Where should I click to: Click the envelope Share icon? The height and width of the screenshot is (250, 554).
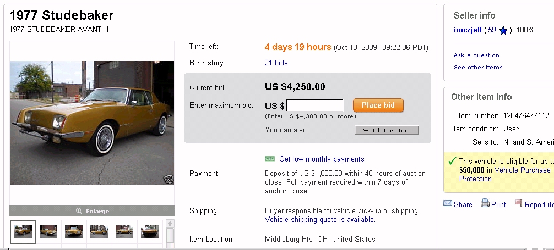click(448, 204)
